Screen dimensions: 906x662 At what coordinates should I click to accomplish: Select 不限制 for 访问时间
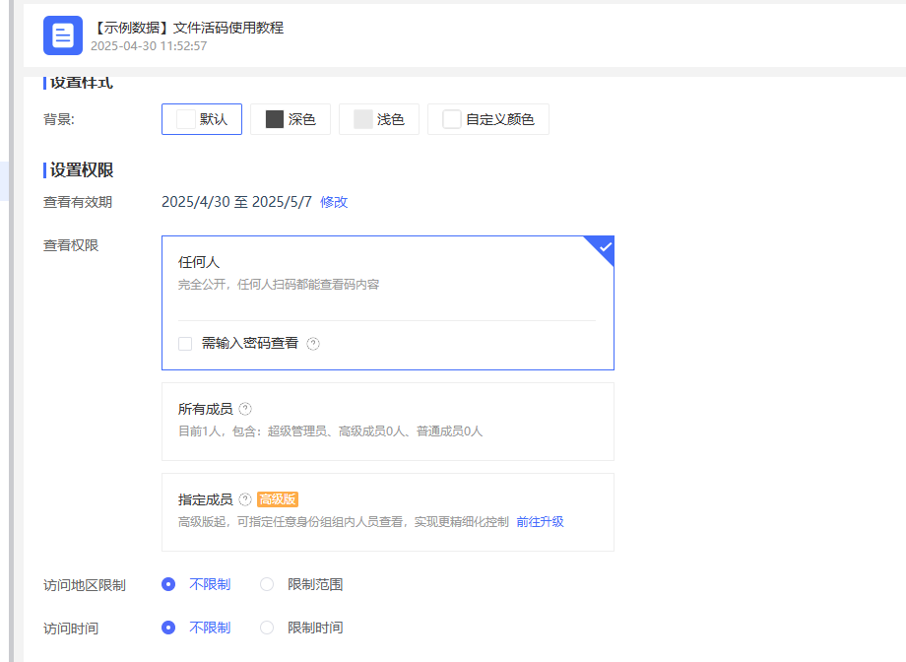point(168,628)
